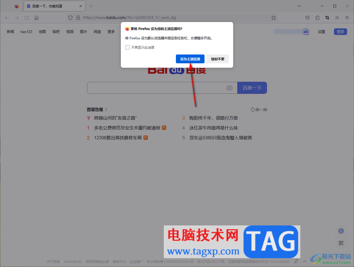Image resolution: width=354 pixels, height=267 pixels.
Task: Open the 更多 menu on Baidu navigation
Action: (x=111, y=31)
